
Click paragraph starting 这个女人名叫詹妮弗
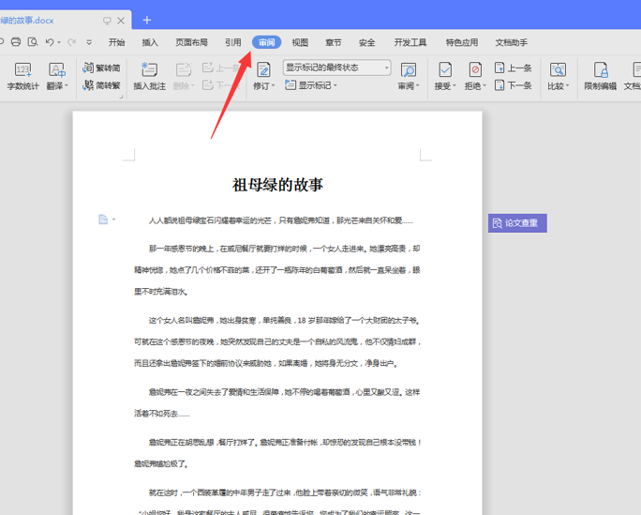point(277,341)
